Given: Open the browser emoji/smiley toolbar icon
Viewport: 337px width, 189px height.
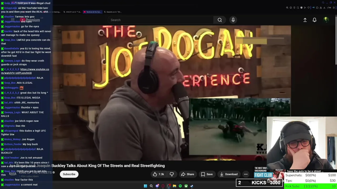Looking at the screenshot, I should [291, 8].
